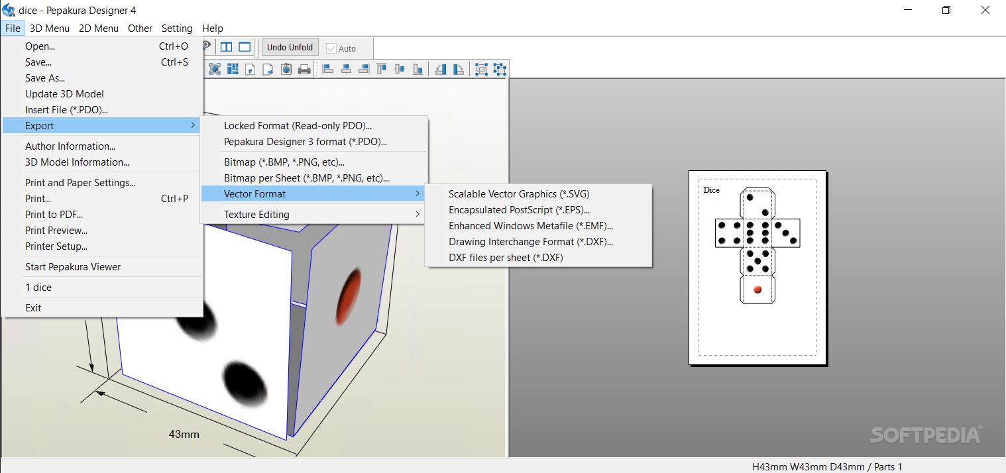This screenshot has width=1006, height=473.
Task: Click the group parts icon
Action: click(x=482, y=69)
